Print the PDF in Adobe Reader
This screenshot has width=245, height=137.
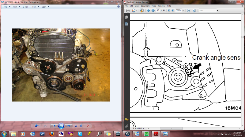[x=128, y=11]
